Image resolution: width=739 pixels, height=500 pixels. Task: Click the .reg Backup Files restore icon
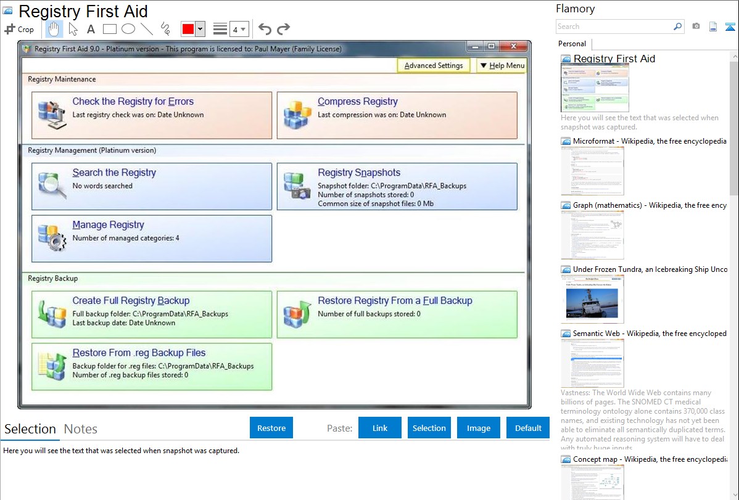click(x=52, y=366)
